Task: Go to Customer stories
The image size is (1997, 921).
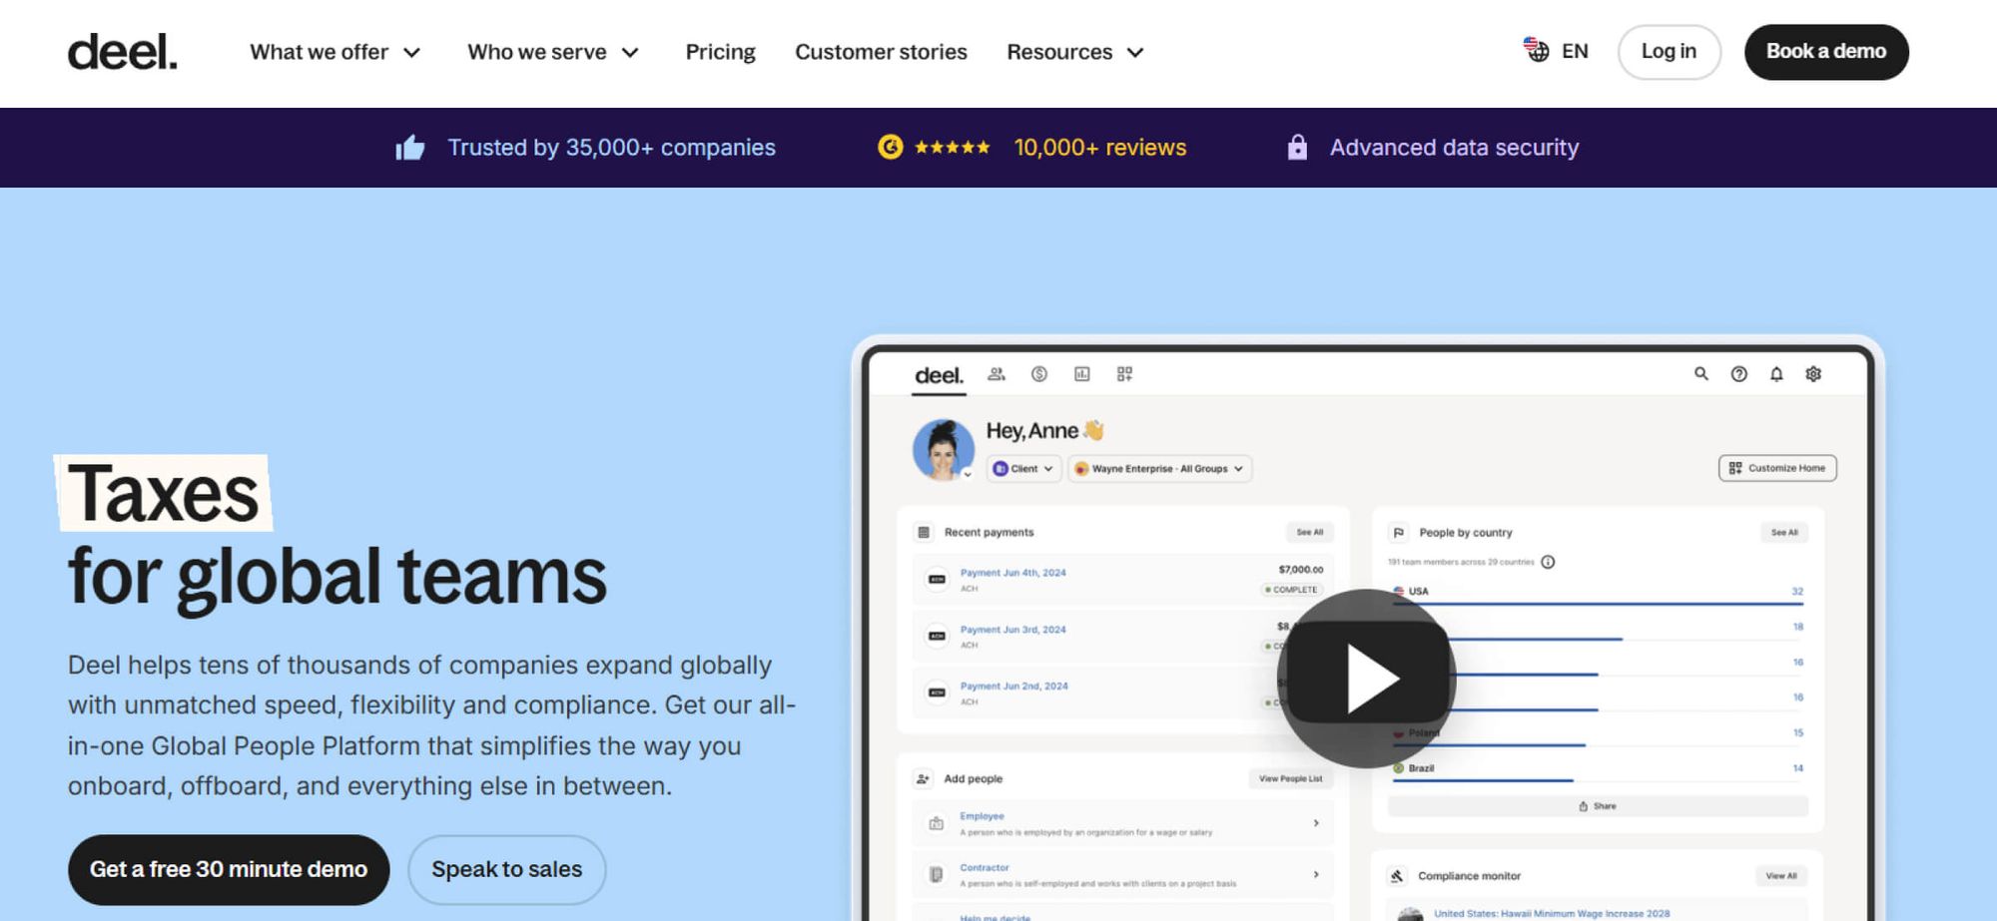Action: [881, 52]
